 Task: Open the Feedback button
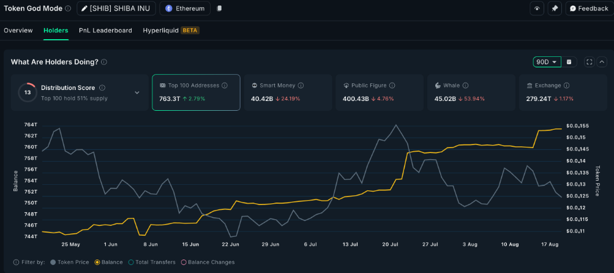tap(588, 8)
